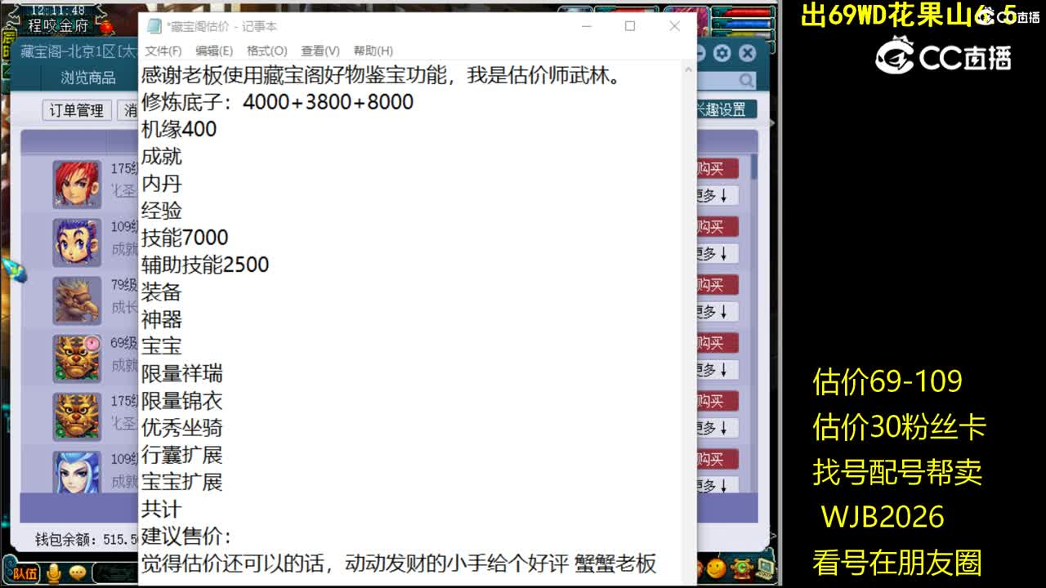
Task: Expand 更多 for the 79级 dragon listing
Action: pyautogui.click(x=717, y=311)
